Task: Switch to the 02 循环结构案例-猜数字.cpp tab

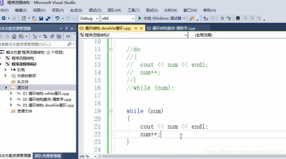Action: click(171, 28)
